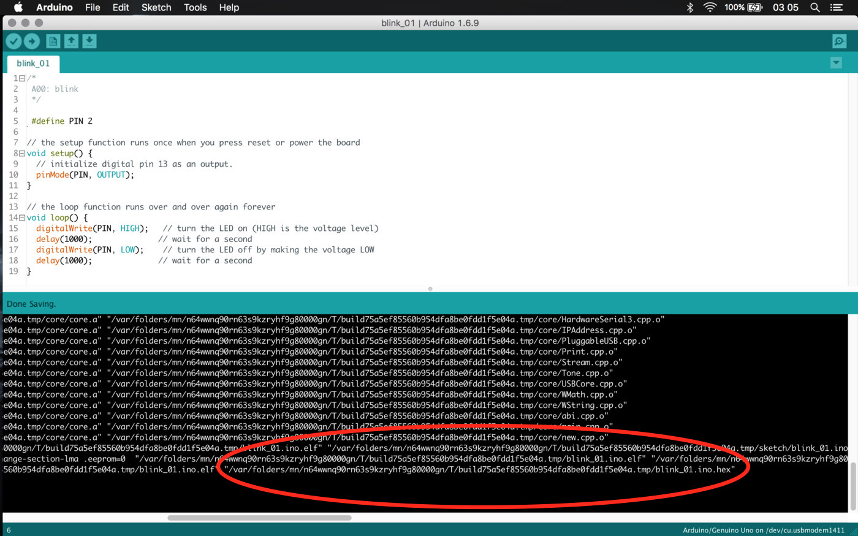This screenshot has height=536, width=858.
Task: Click the blink_01.ino.hex path in console
Action: tap(479, 470)
